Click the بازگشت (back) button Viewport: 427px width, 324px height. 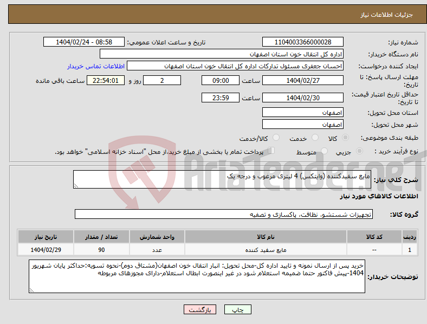tap(200, 309)
